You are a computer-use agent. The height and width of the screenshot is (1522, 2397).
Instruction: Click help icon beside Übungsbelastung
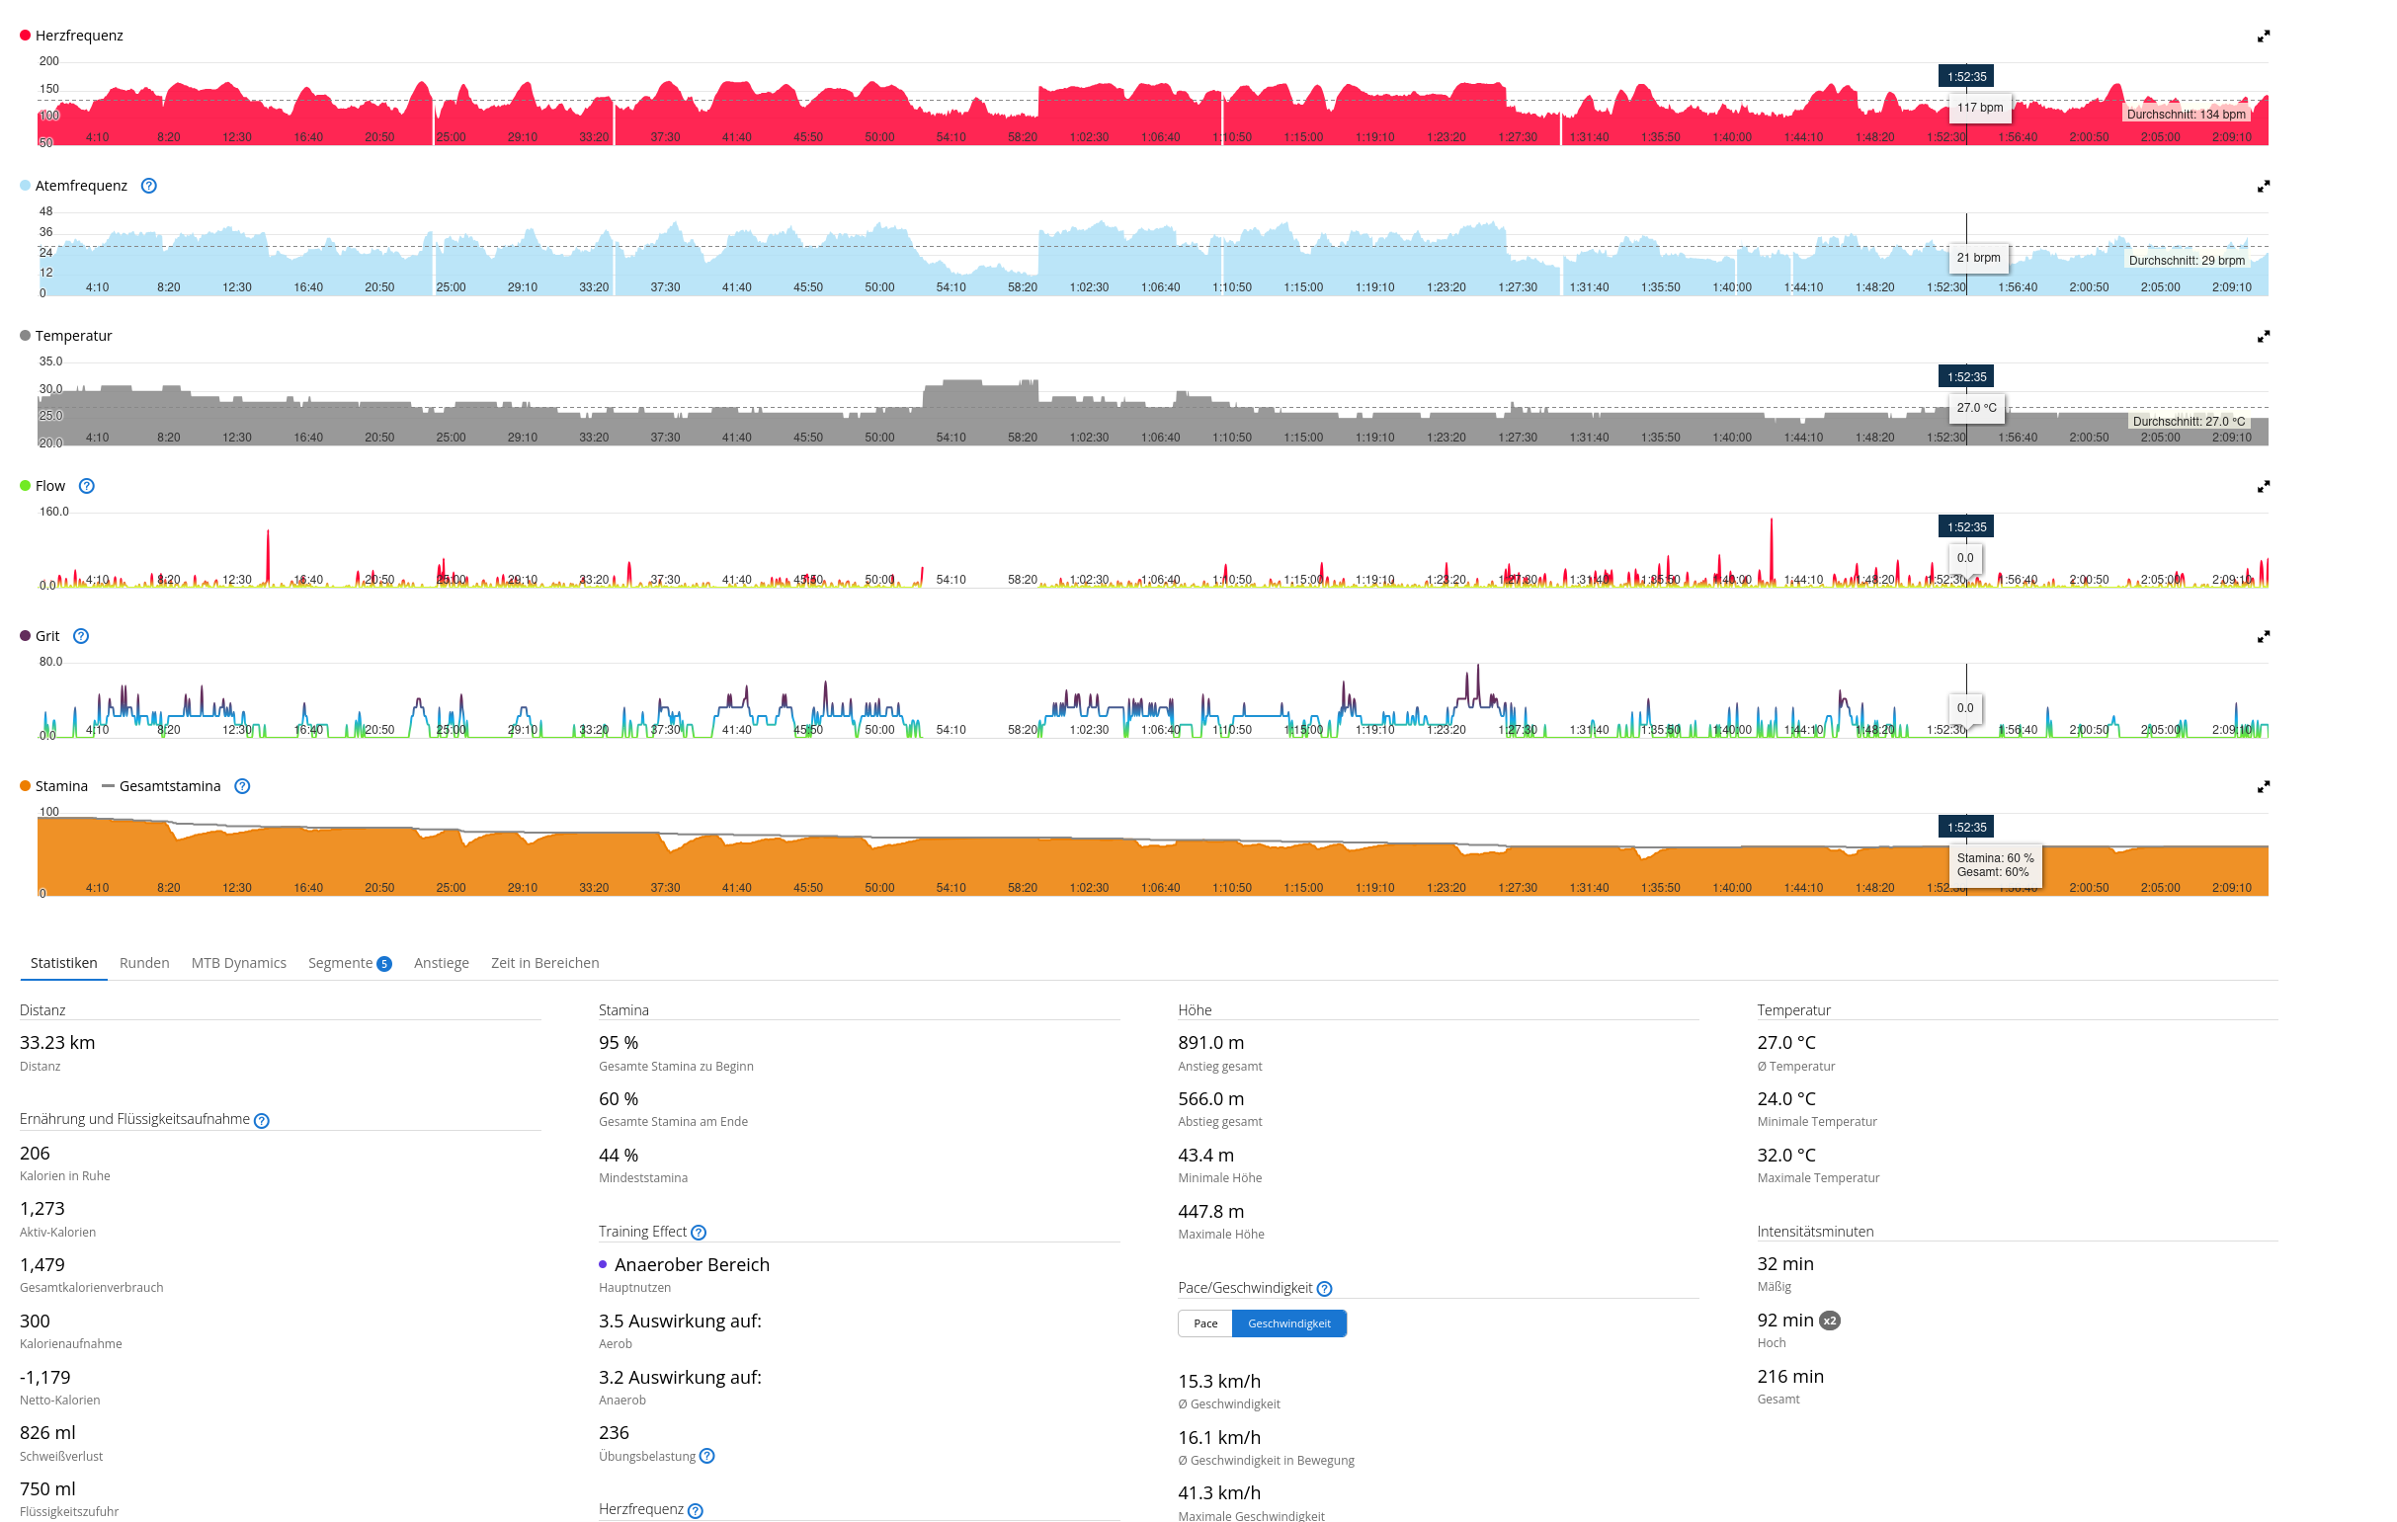pos(706,1457)
